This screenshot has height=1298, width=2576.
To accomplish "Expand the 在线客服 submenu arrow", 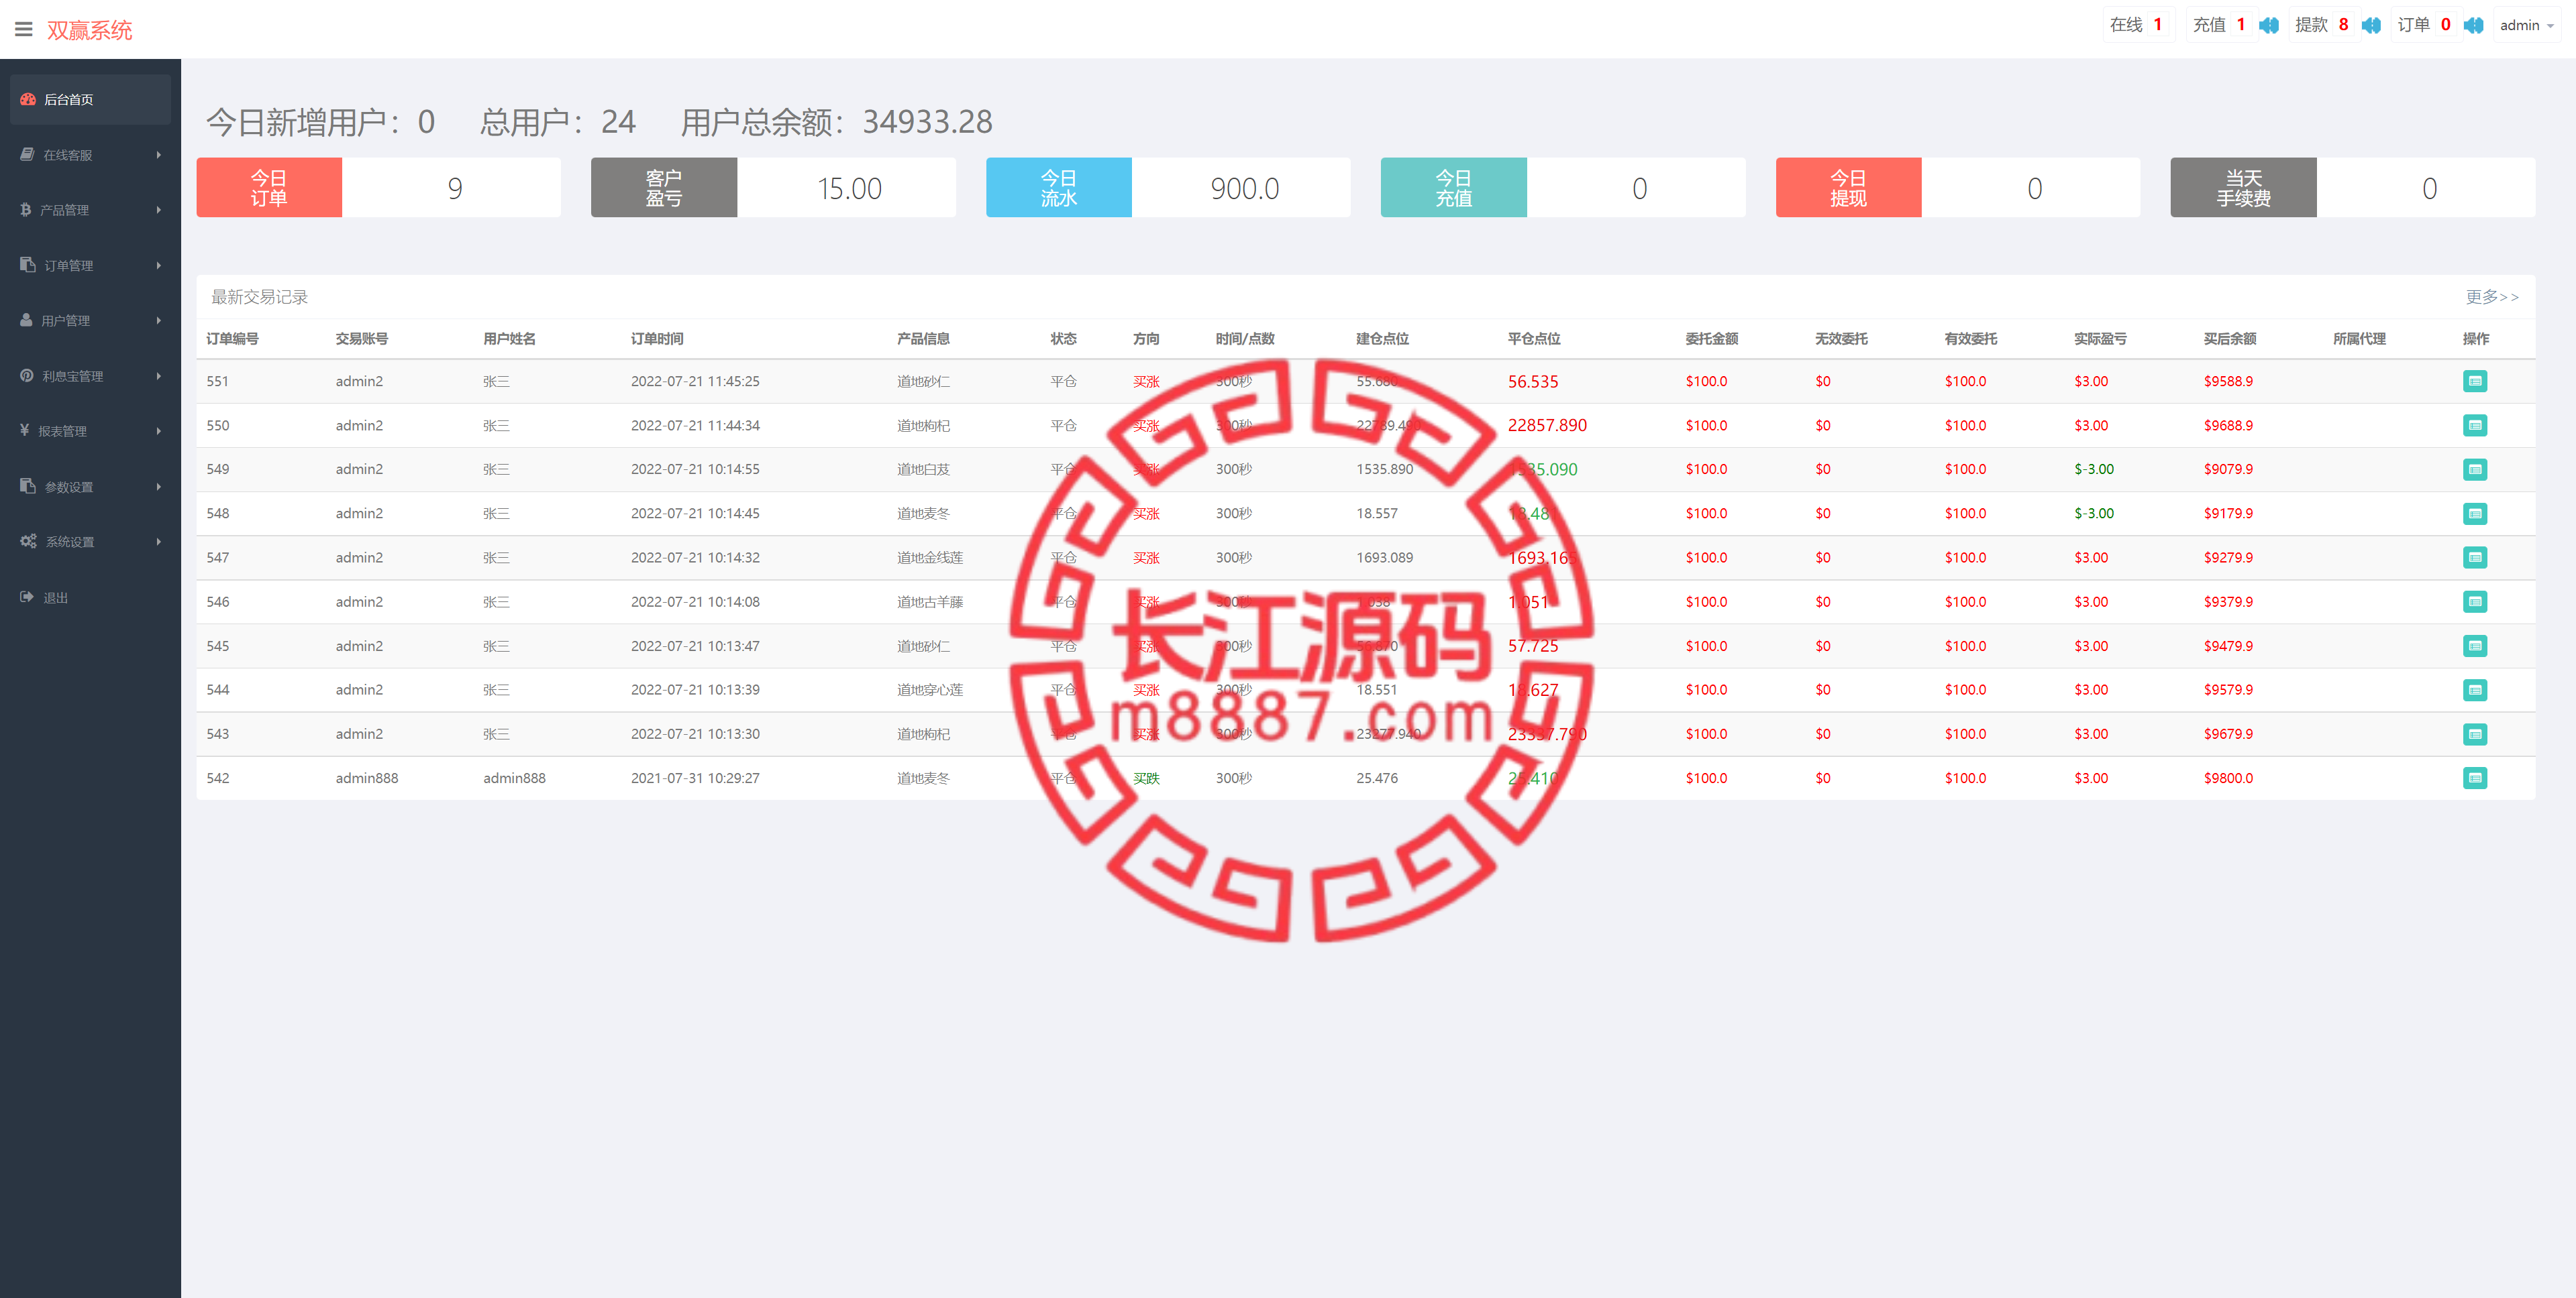I will pos(159,155).
